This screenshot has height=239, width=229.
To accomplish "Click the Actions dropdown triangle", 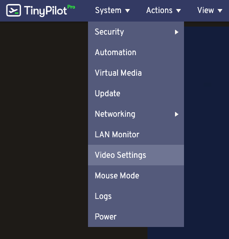I will point(178,11).
